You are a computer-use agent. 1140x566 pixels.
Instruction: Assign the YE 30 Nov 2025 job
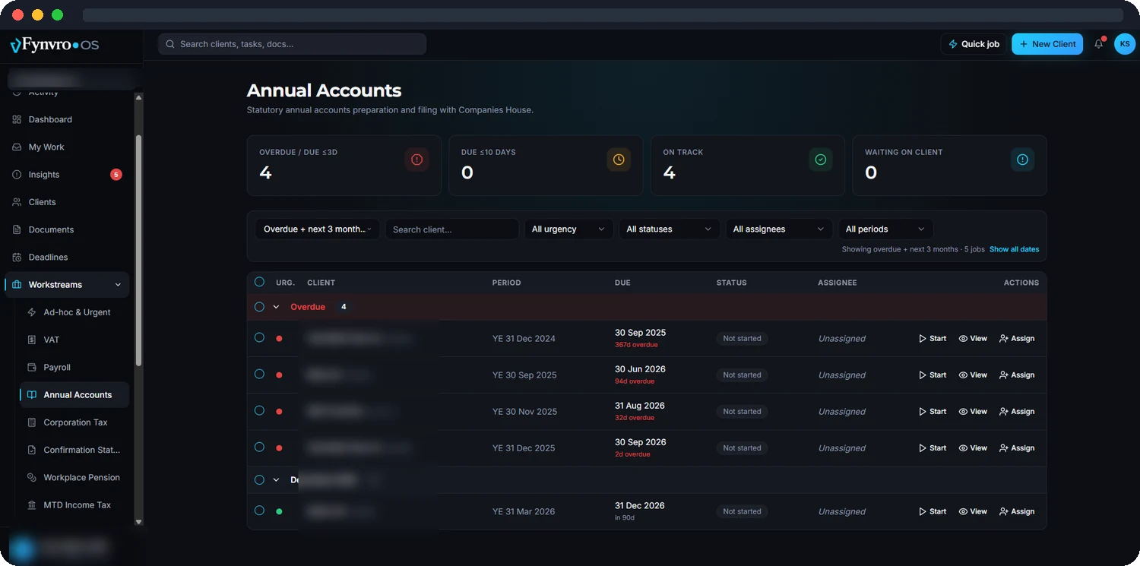pos(1017,412)
